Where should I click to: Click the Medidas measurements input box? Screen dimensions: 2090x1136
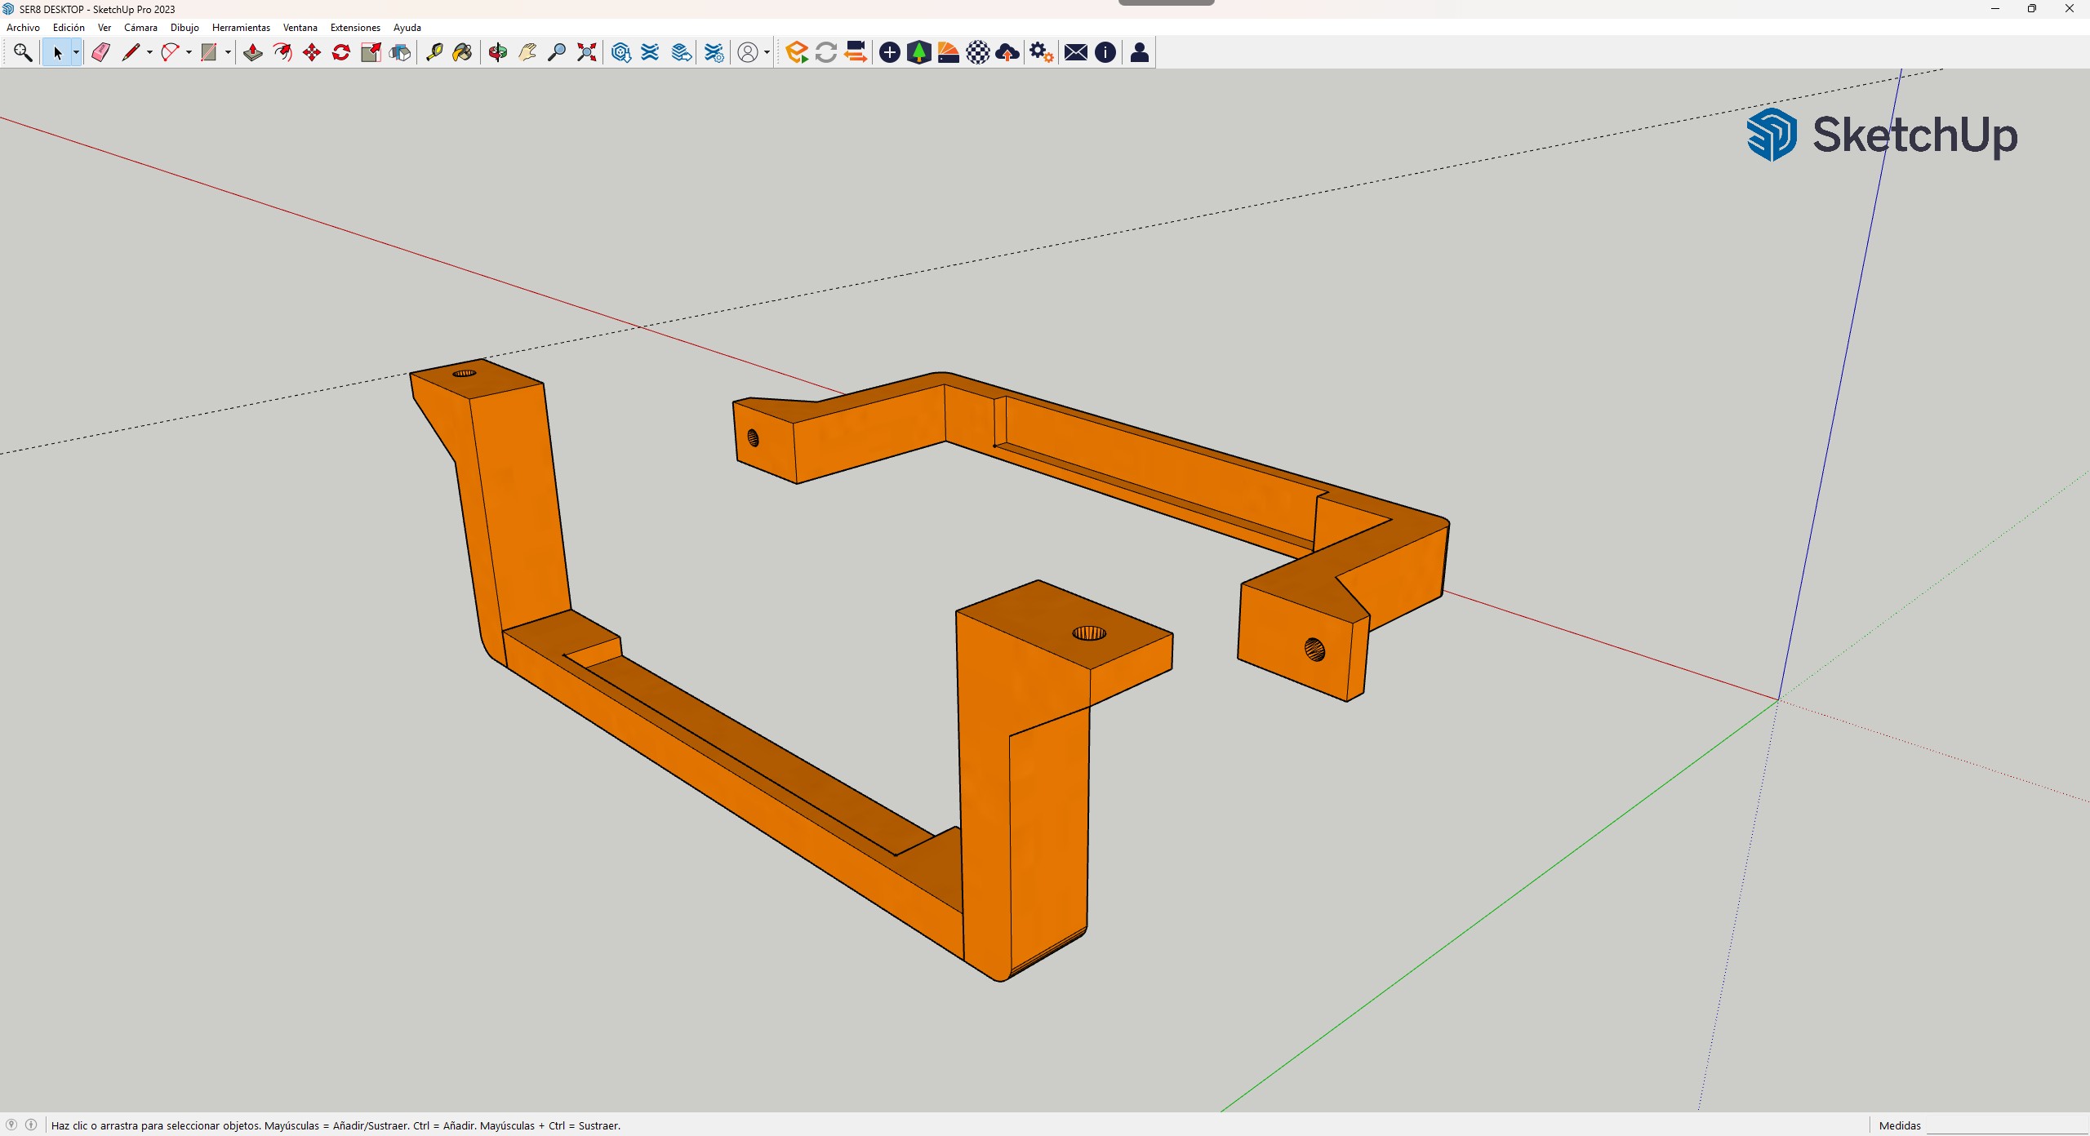pyautogui.click(x=2007, y=1125)
